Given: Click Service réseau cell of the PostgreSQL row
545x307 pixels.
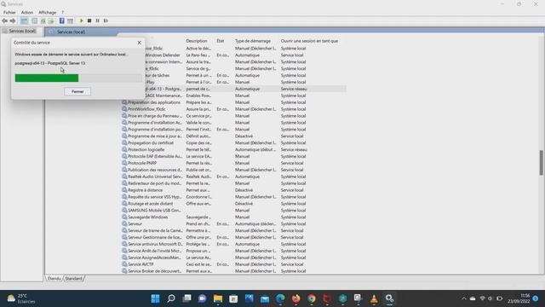Looking at the screenshot, I should coord(294,89).
